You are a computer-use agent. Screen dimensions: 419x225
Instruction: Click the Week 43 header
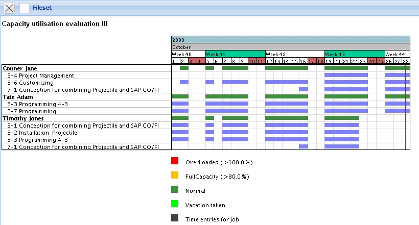tap(354, 54)
